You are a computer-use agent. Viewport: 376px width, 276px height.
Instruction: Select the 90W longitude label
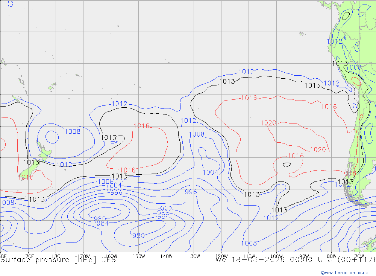click(304, 256)
